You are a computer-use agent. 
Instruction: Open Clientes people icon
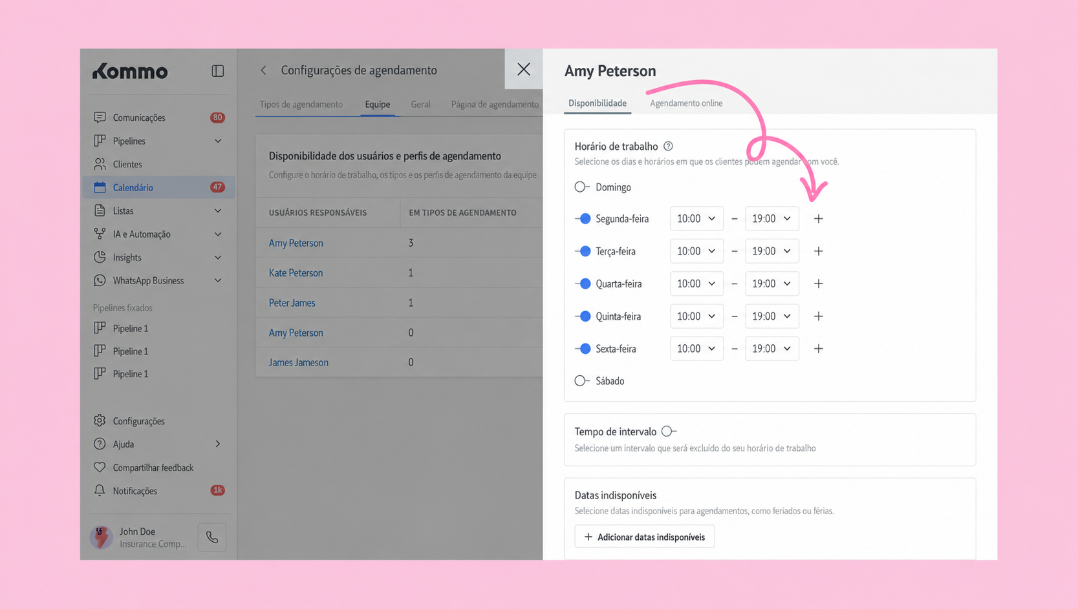(100, 164)
